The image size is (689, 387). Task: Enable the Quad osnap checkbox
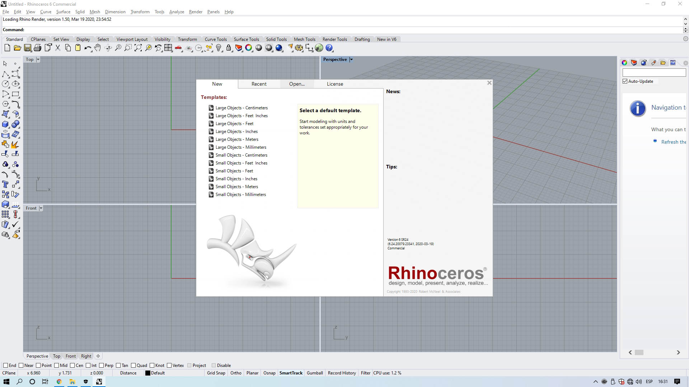pos(133,365)
